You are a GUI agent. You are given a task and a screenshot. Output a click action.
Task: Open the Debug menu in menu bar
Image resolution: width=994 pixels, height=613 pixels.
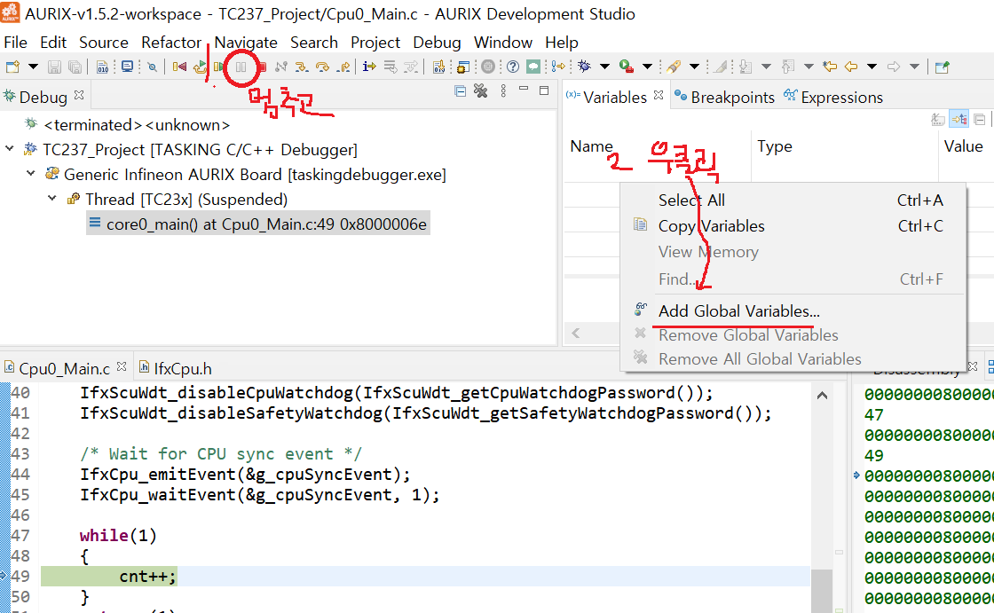pos(437,43)
